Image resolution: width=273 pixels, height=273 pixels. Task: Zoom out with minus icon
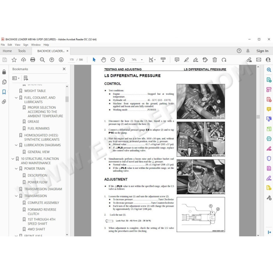[113, 60]
